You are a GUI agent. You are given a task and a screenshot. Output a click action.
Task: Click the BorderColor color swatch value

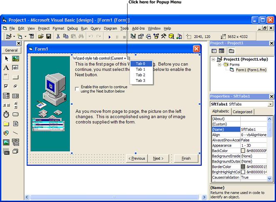pyautogui.click(x=243, y=167)
